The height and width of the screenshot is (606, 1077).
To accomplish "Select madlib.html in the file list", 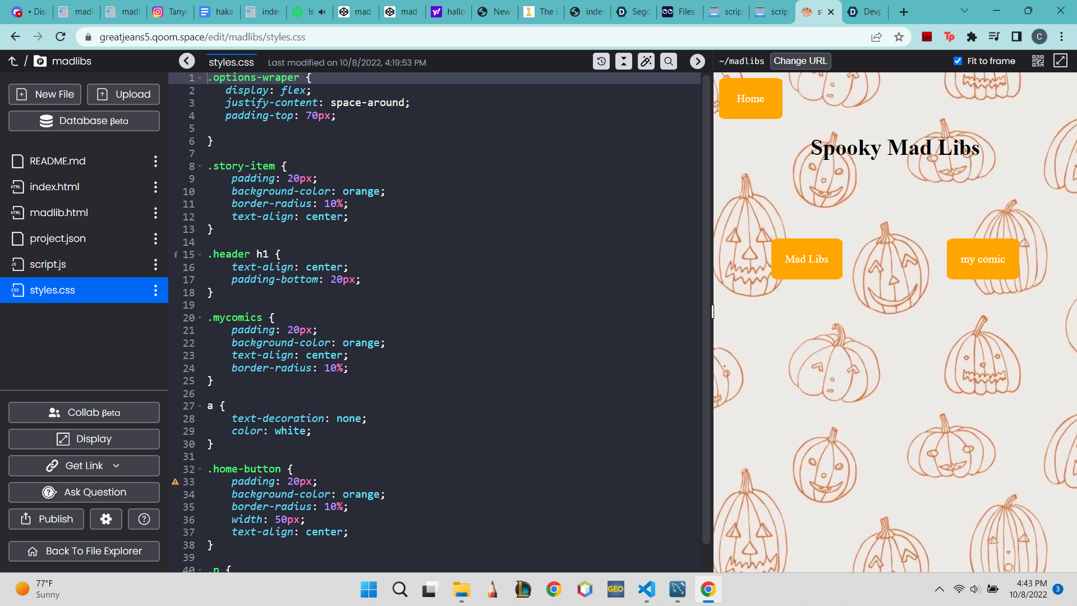I will tap(59, 213).
